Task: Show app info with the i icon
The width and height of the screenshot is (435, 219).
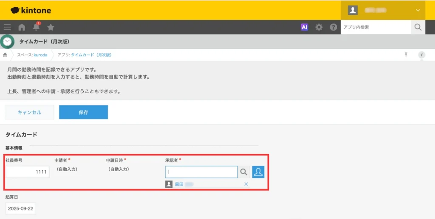Action: click(421, 55)
